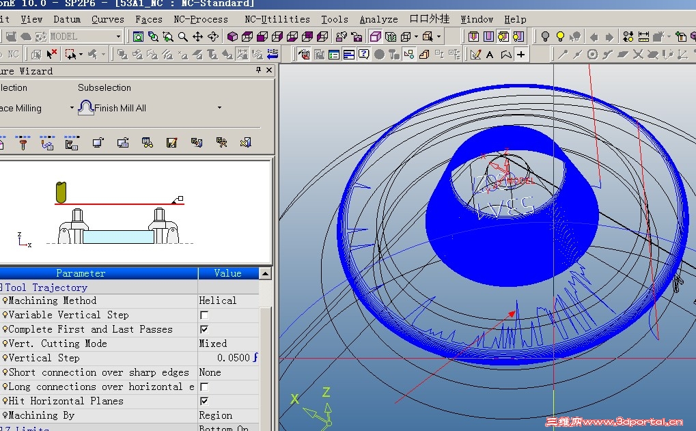Open the NC-Process menu
Screen dimensions: 696x431
pos(200,19)
